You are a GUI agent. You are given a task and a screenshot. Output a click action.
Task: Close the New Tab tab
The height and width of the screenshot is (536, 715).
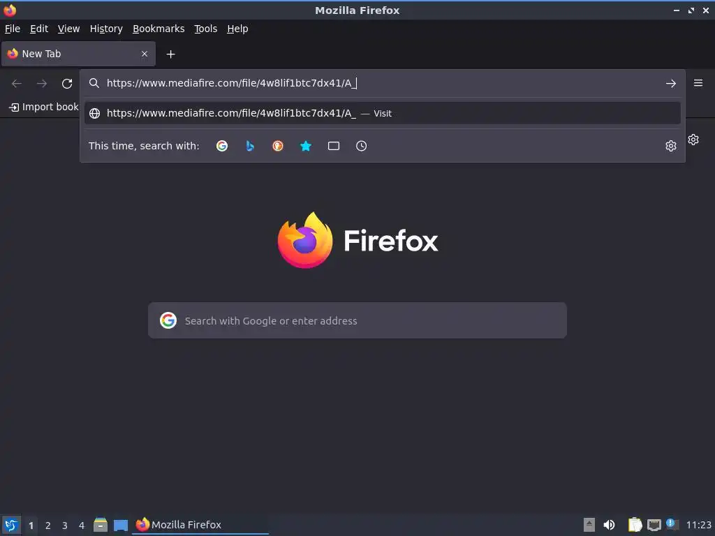click(145, 54)
